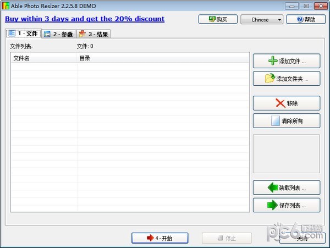Click the 保存列表 (Save list) button
This screenshot has width=330, height=248.
pyautogui.click(x=287, y=205)
